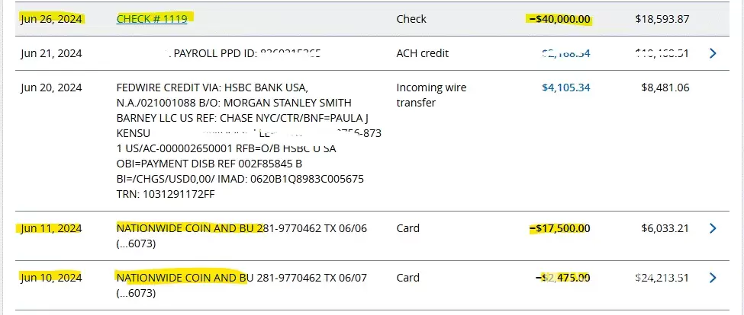Click the ACH credit type label
The image size is (744, 315).
pos(423,53)
